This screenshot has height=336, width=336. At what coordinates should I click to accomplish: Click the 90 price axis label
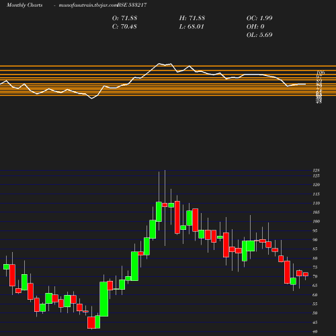point(315,240)
